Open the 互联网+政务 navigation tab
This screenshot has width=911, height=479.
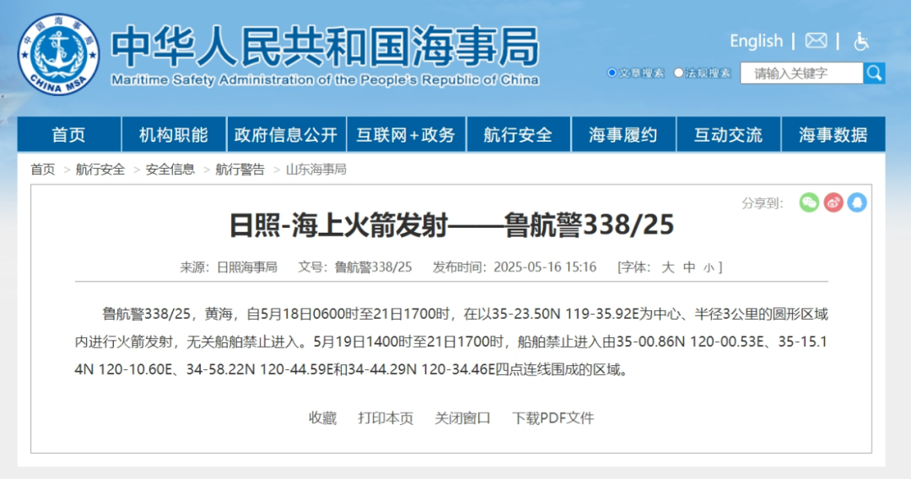406,135
